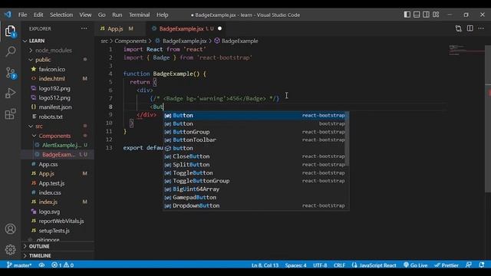The width and height of the screenshot is (491, 276).
Task: Collapse the public folder
Action: point(58,60)
